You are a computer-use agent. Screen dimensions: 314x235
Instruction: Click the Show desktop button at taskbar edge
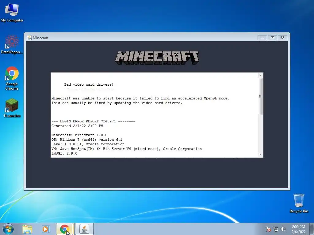click(x=312, y=229)
